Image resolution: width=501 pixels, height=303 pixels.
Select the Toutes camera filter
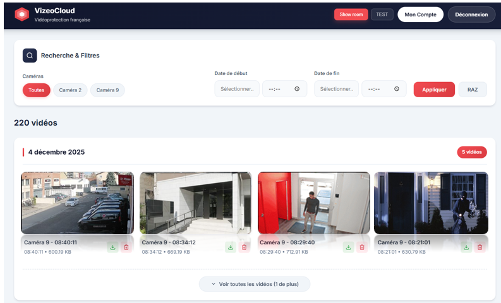37,90
